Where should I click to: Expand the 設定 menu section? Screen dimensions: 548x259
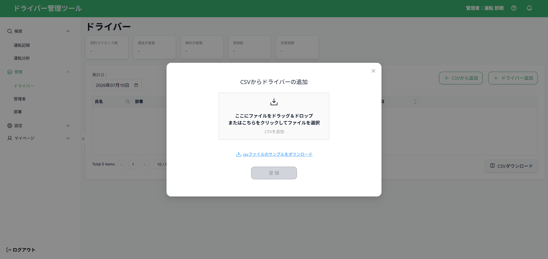[x=68, y=126]
